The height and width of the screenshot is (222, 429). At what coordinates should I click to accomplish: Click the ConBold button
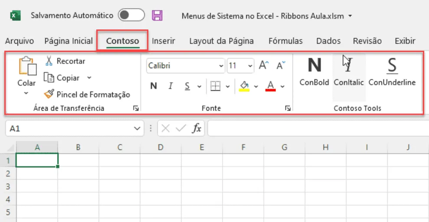point(314,72)
